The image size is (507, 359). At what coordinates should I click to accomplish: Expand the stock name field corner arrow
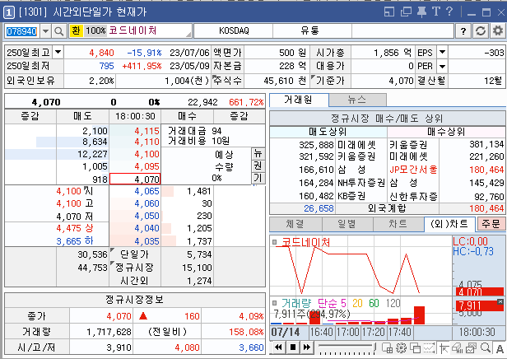coord(188,35)
